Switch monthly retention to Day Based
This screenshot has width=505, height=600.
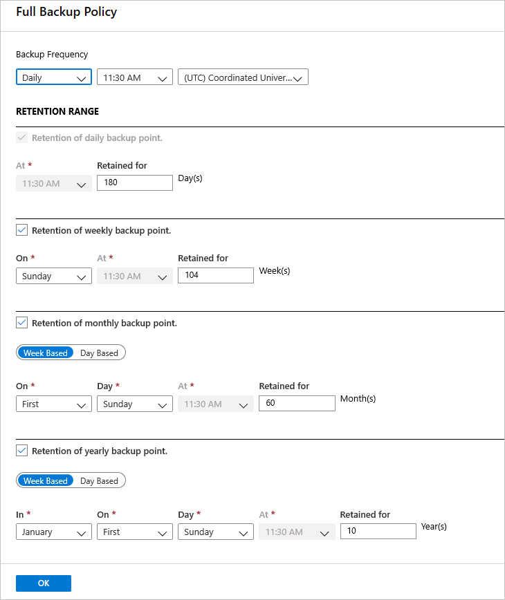point(99,352)
